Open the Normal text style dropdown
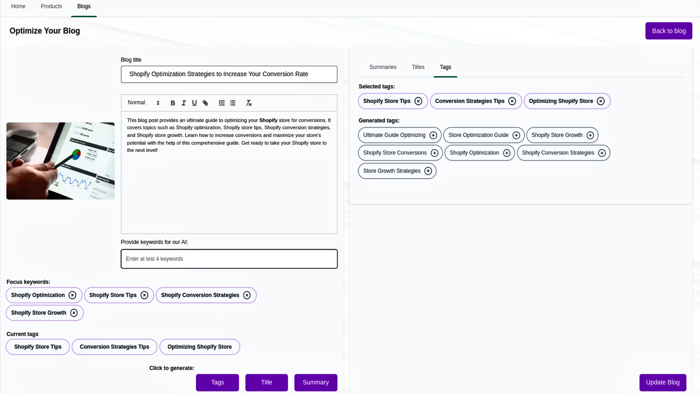The height and width of the screenshot is (394, 700). click(143, 103)
